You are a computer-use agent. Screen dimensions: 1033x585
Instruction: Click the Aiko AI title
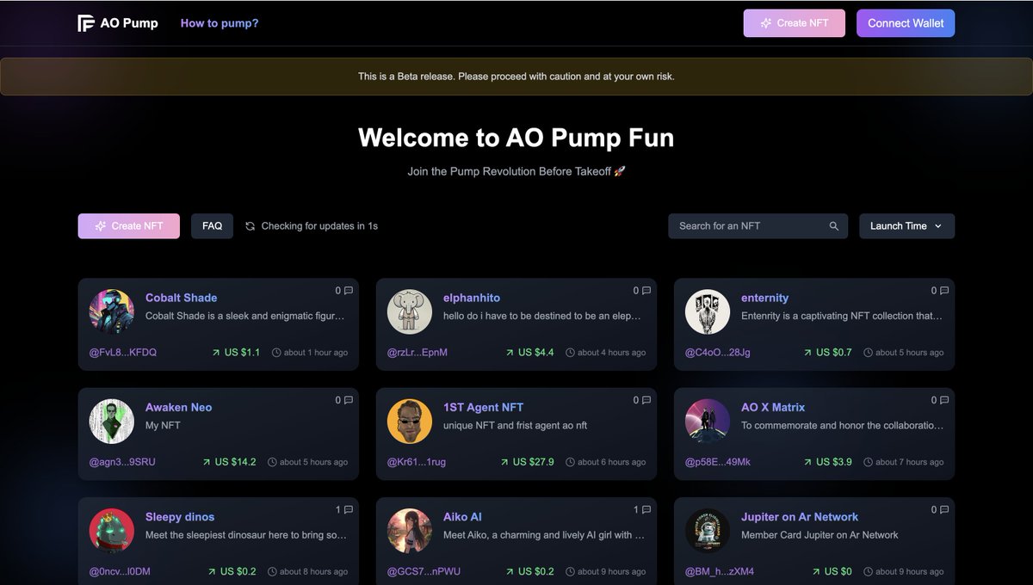coord(462,517)
